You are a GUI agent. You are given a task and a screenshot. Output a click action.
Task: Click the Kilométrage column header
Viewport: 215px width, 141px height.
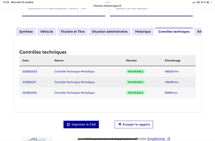point(173,60)
